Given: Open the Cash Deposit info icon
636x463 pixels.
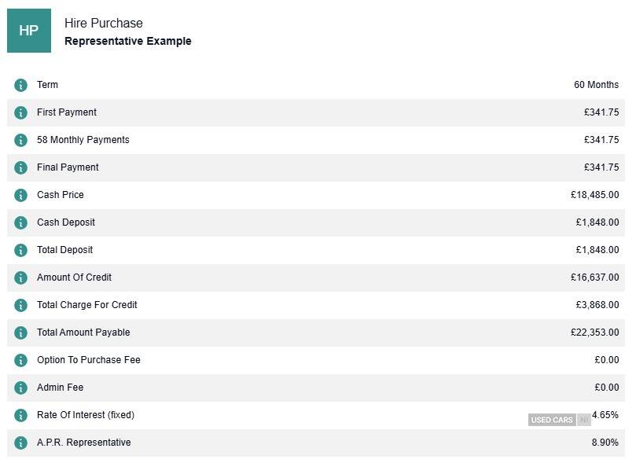Looking at the screenshot, I should click(x=21, y=222).
